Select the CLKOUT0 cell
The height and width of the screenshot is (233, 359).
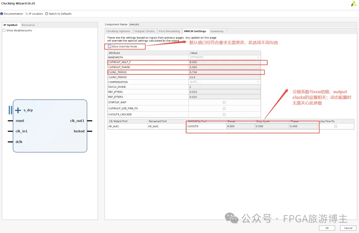pos(206,126)
